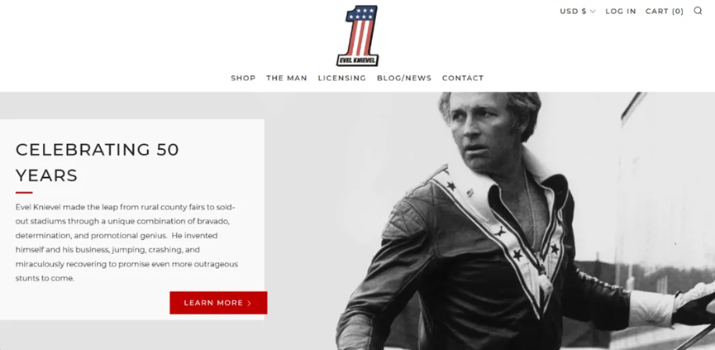Click the Evel Knievel nameplate under the logo
Image resolution: width=715 pixels, height=350 pixels.
click(358, 60)
